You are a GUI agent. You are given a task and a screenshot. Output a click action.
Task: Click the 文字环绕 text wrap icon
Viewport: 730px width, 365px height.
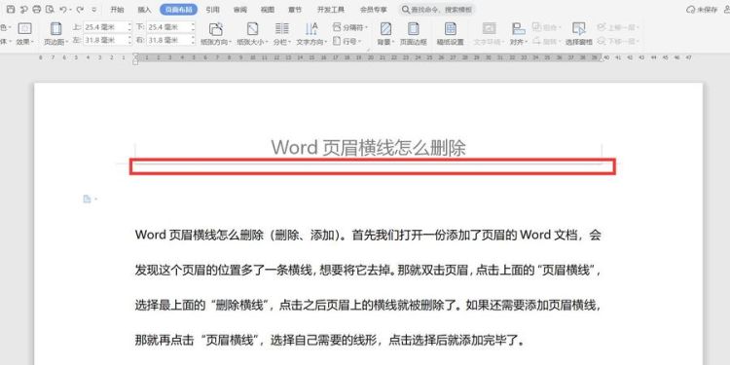click(x=489, y=34)
